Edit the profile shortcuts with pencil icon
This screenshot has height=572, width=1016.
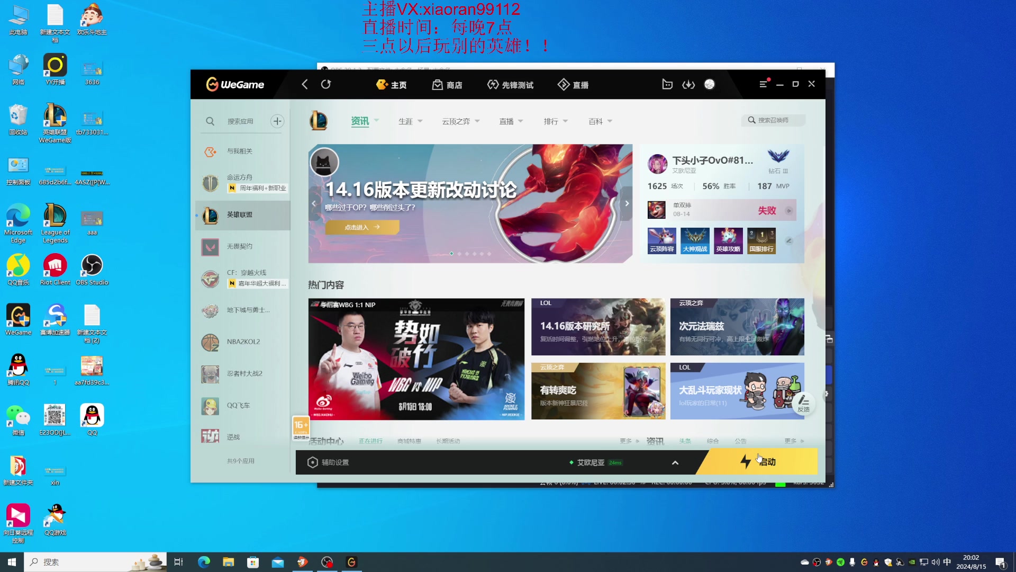pos(789,241)
